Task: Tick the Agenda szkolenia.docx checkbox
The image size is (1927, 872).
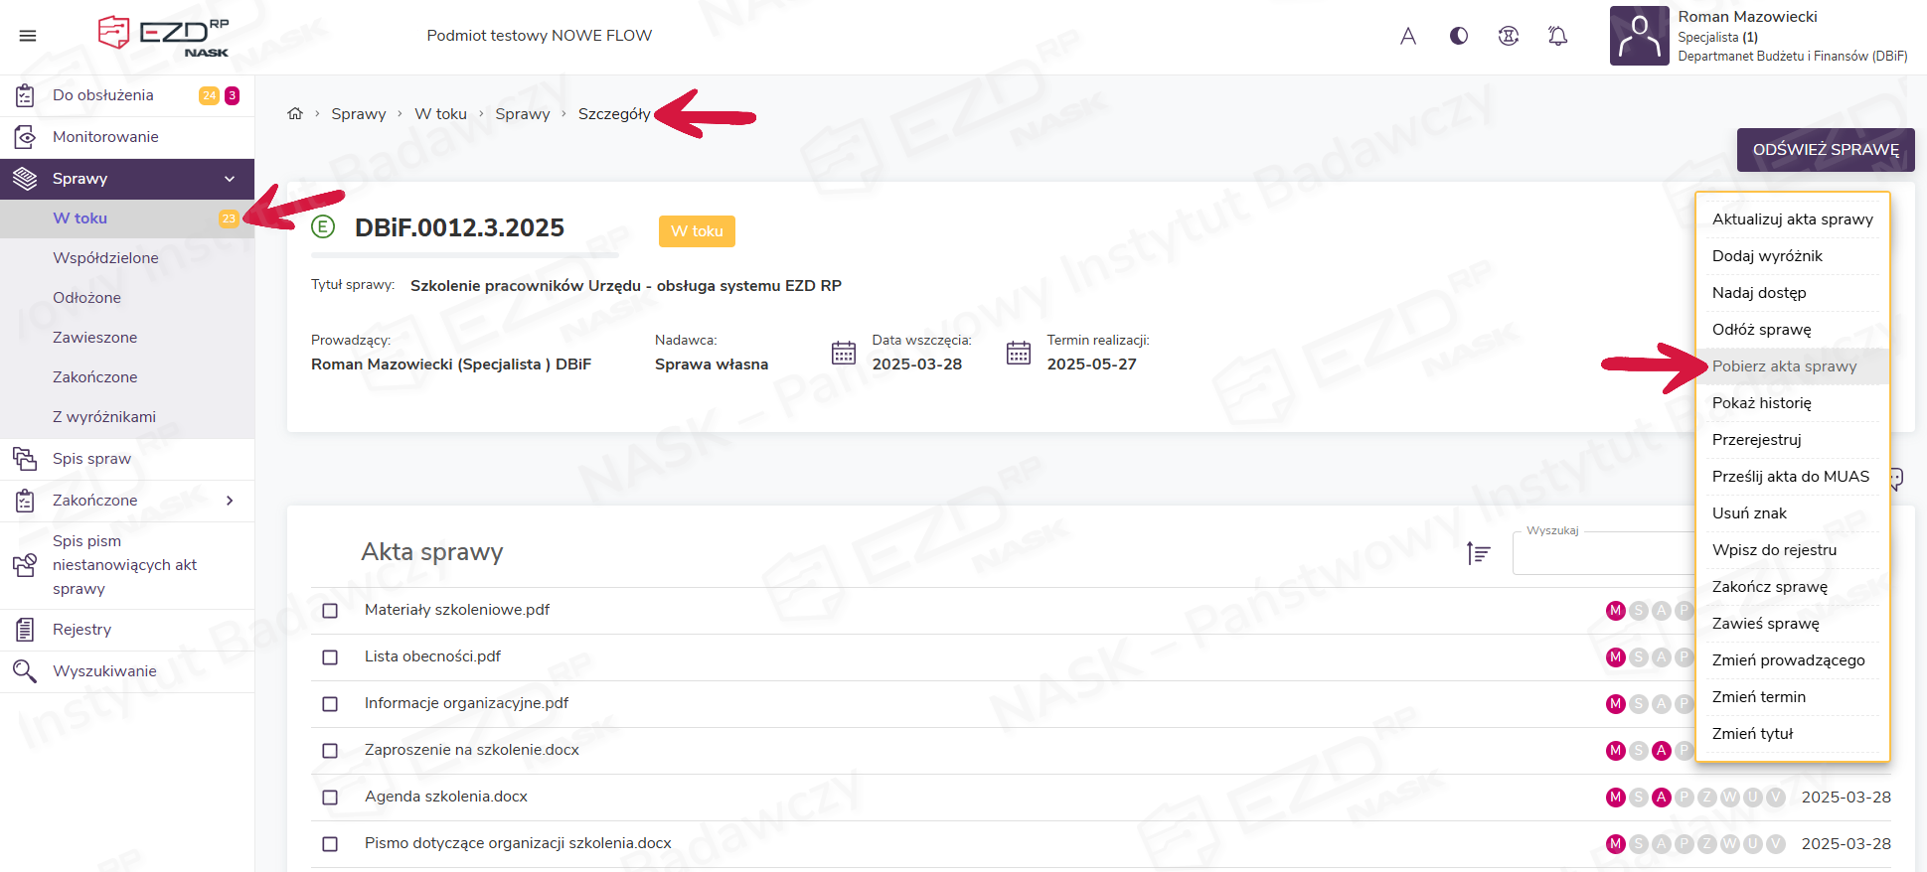Action: point(330,798)
